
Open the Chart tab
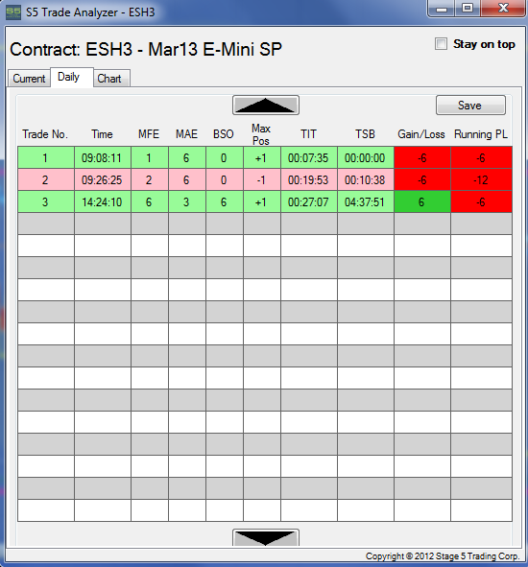[x=111, y=78]
